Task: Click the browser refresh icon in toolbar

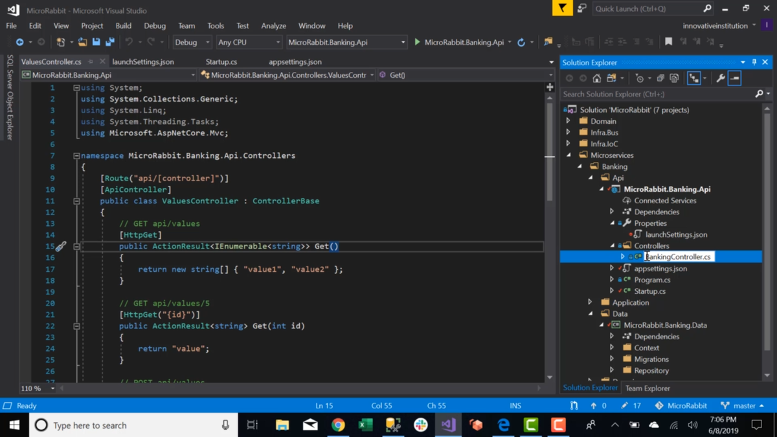Action: 521,42
